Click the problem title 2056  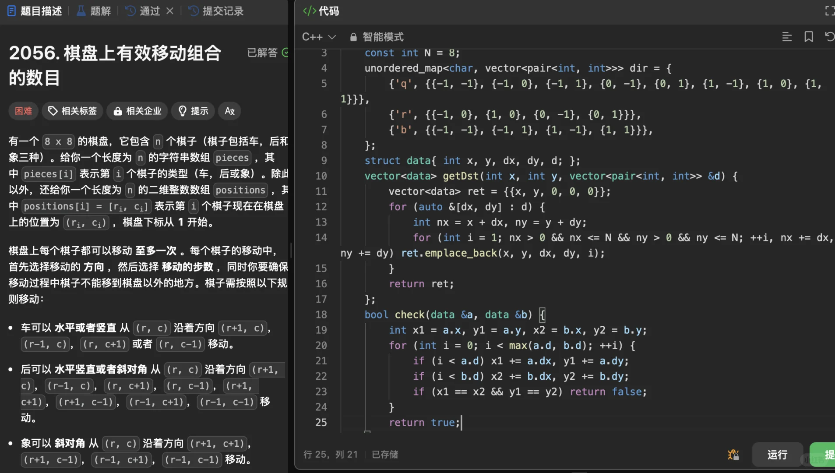pyautogui.click(x=115, y=65)
